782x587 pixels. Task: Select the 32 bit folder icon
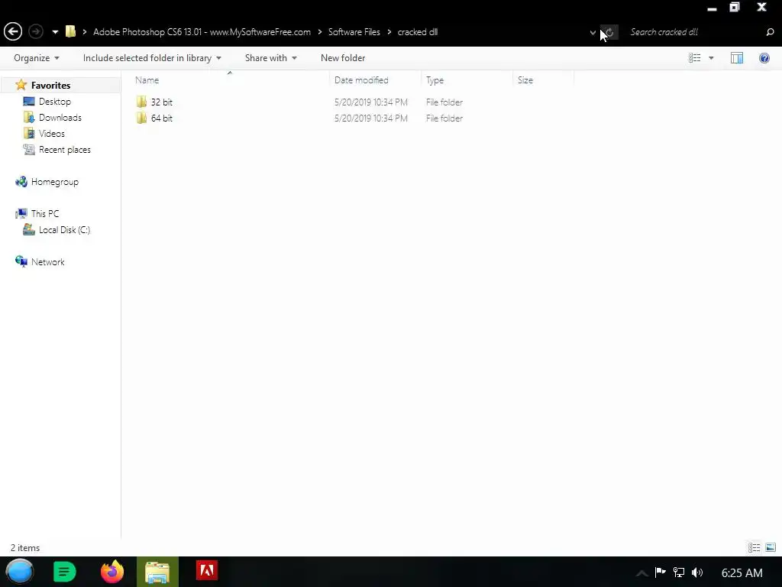click(141, 102)
